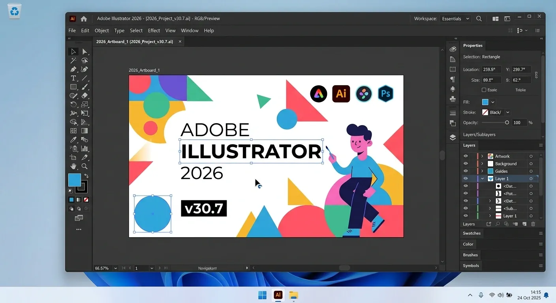556x303 pixels.
Task: Hide the <Dat... sublayer
Action: tap(466, 186)
